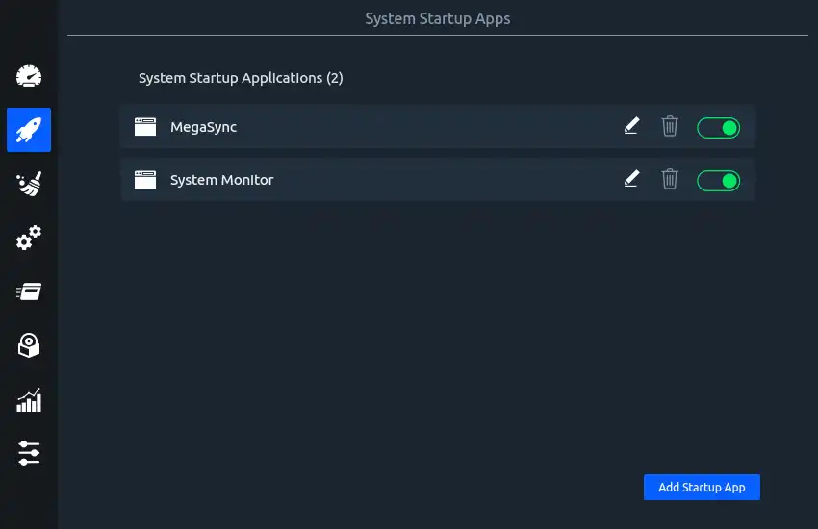The height and width of the screenshot is (529, 818).
Task: Open the Dashboard page in the sidebar
Action: [x=29, y=76]
